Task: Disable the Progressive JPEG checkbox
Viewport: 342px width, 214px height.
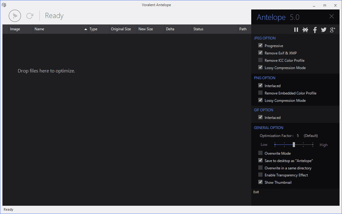Action: click(260, 46)
